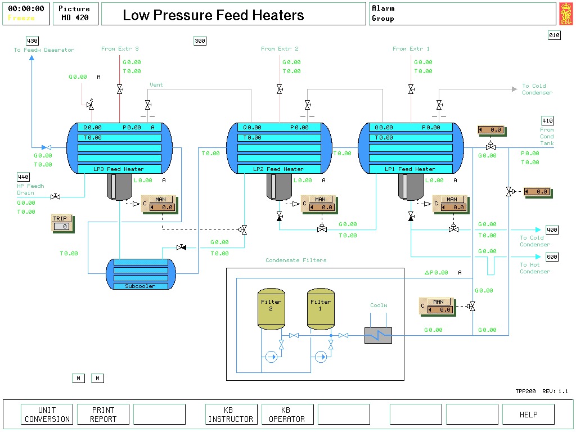Open the From Extr 3 steam valve

coord(120,89)
